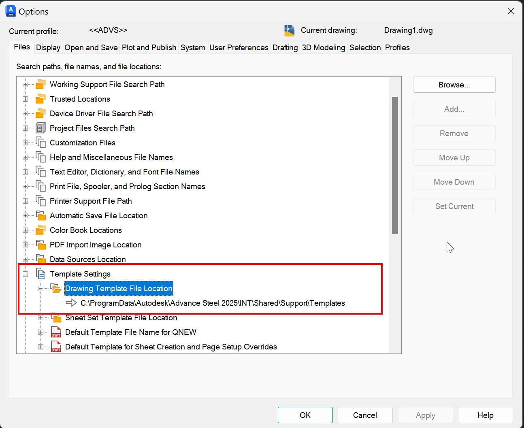The image size is (524, 428).
Task: Click the Current drawing file icon
Action: point(289,30)
